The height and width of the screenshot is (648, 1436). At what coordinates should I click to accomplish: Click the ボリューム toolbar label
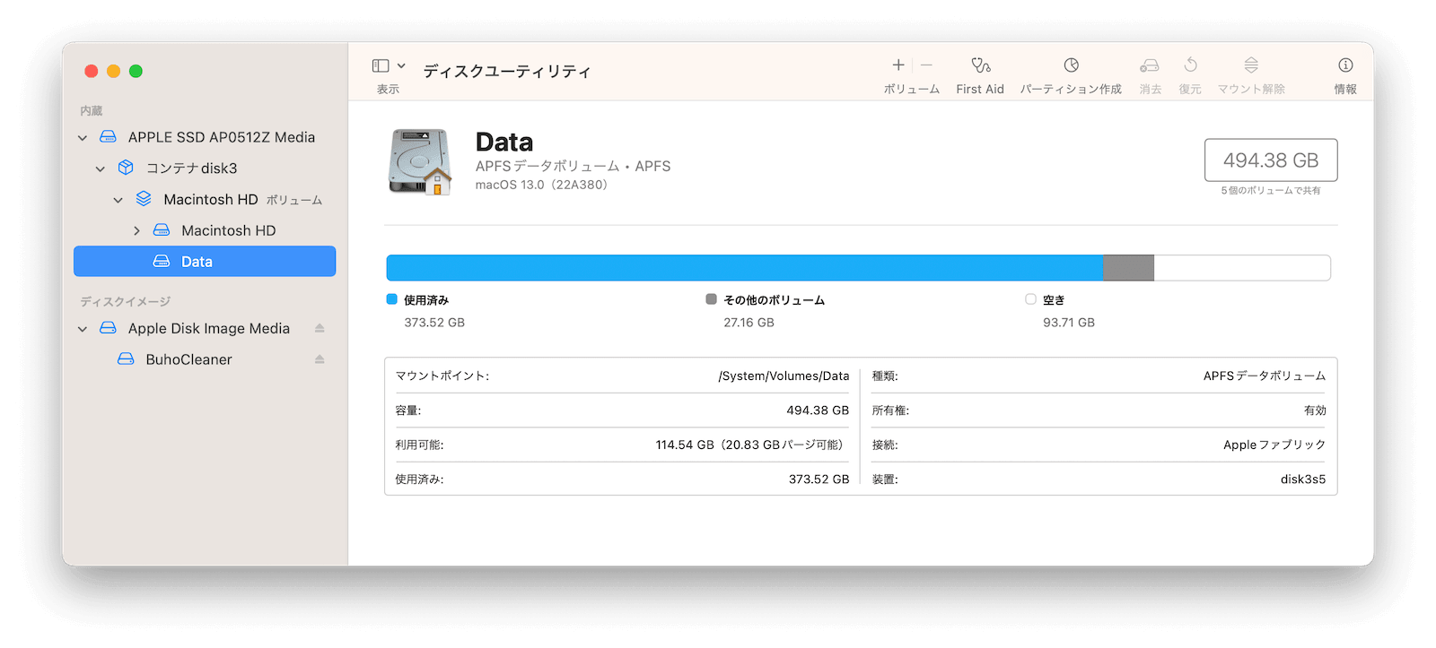click(912, 90)
